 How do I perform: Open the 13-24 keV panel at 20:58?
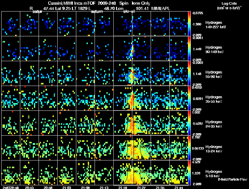(48, 148)
